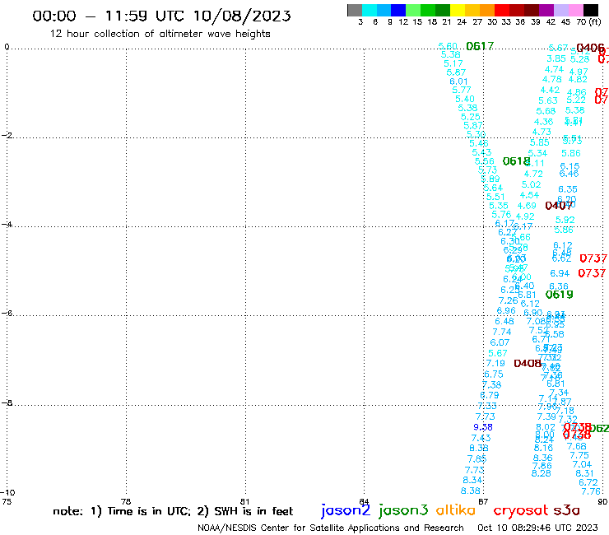Click the wave height value 5.60

coord(448,46)
